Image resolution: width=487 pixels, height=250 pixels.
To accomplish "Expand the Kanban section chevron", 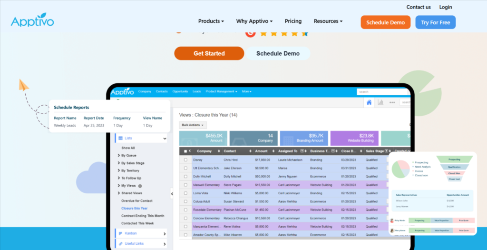I will [165, 233].
